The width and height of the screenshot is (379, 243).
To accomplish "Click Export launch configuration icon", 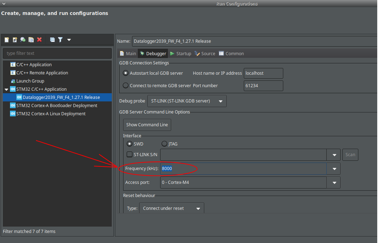I will tap(23, 39).
